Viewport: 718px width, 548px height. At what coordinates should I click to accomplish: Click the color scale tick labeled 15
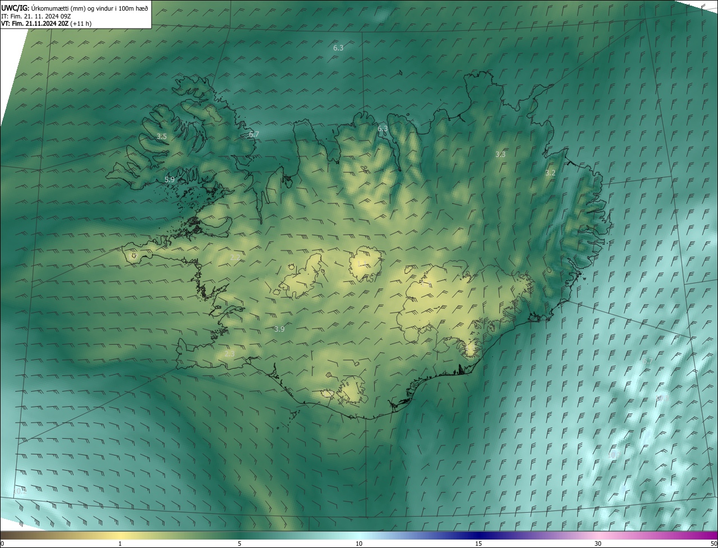click(x=478, y=544)
